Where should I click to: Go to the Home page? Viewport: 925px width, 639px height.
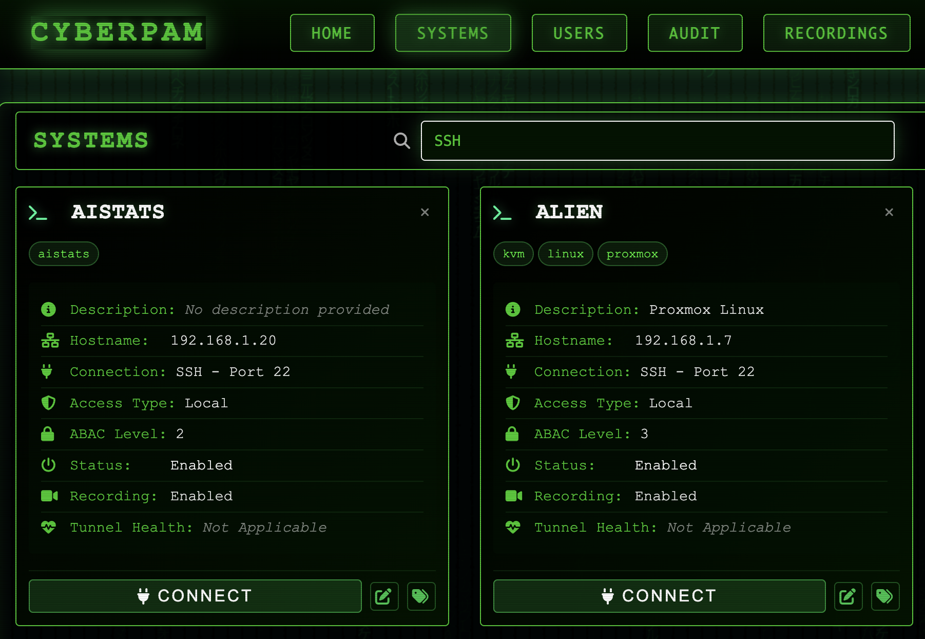[332, 33]
